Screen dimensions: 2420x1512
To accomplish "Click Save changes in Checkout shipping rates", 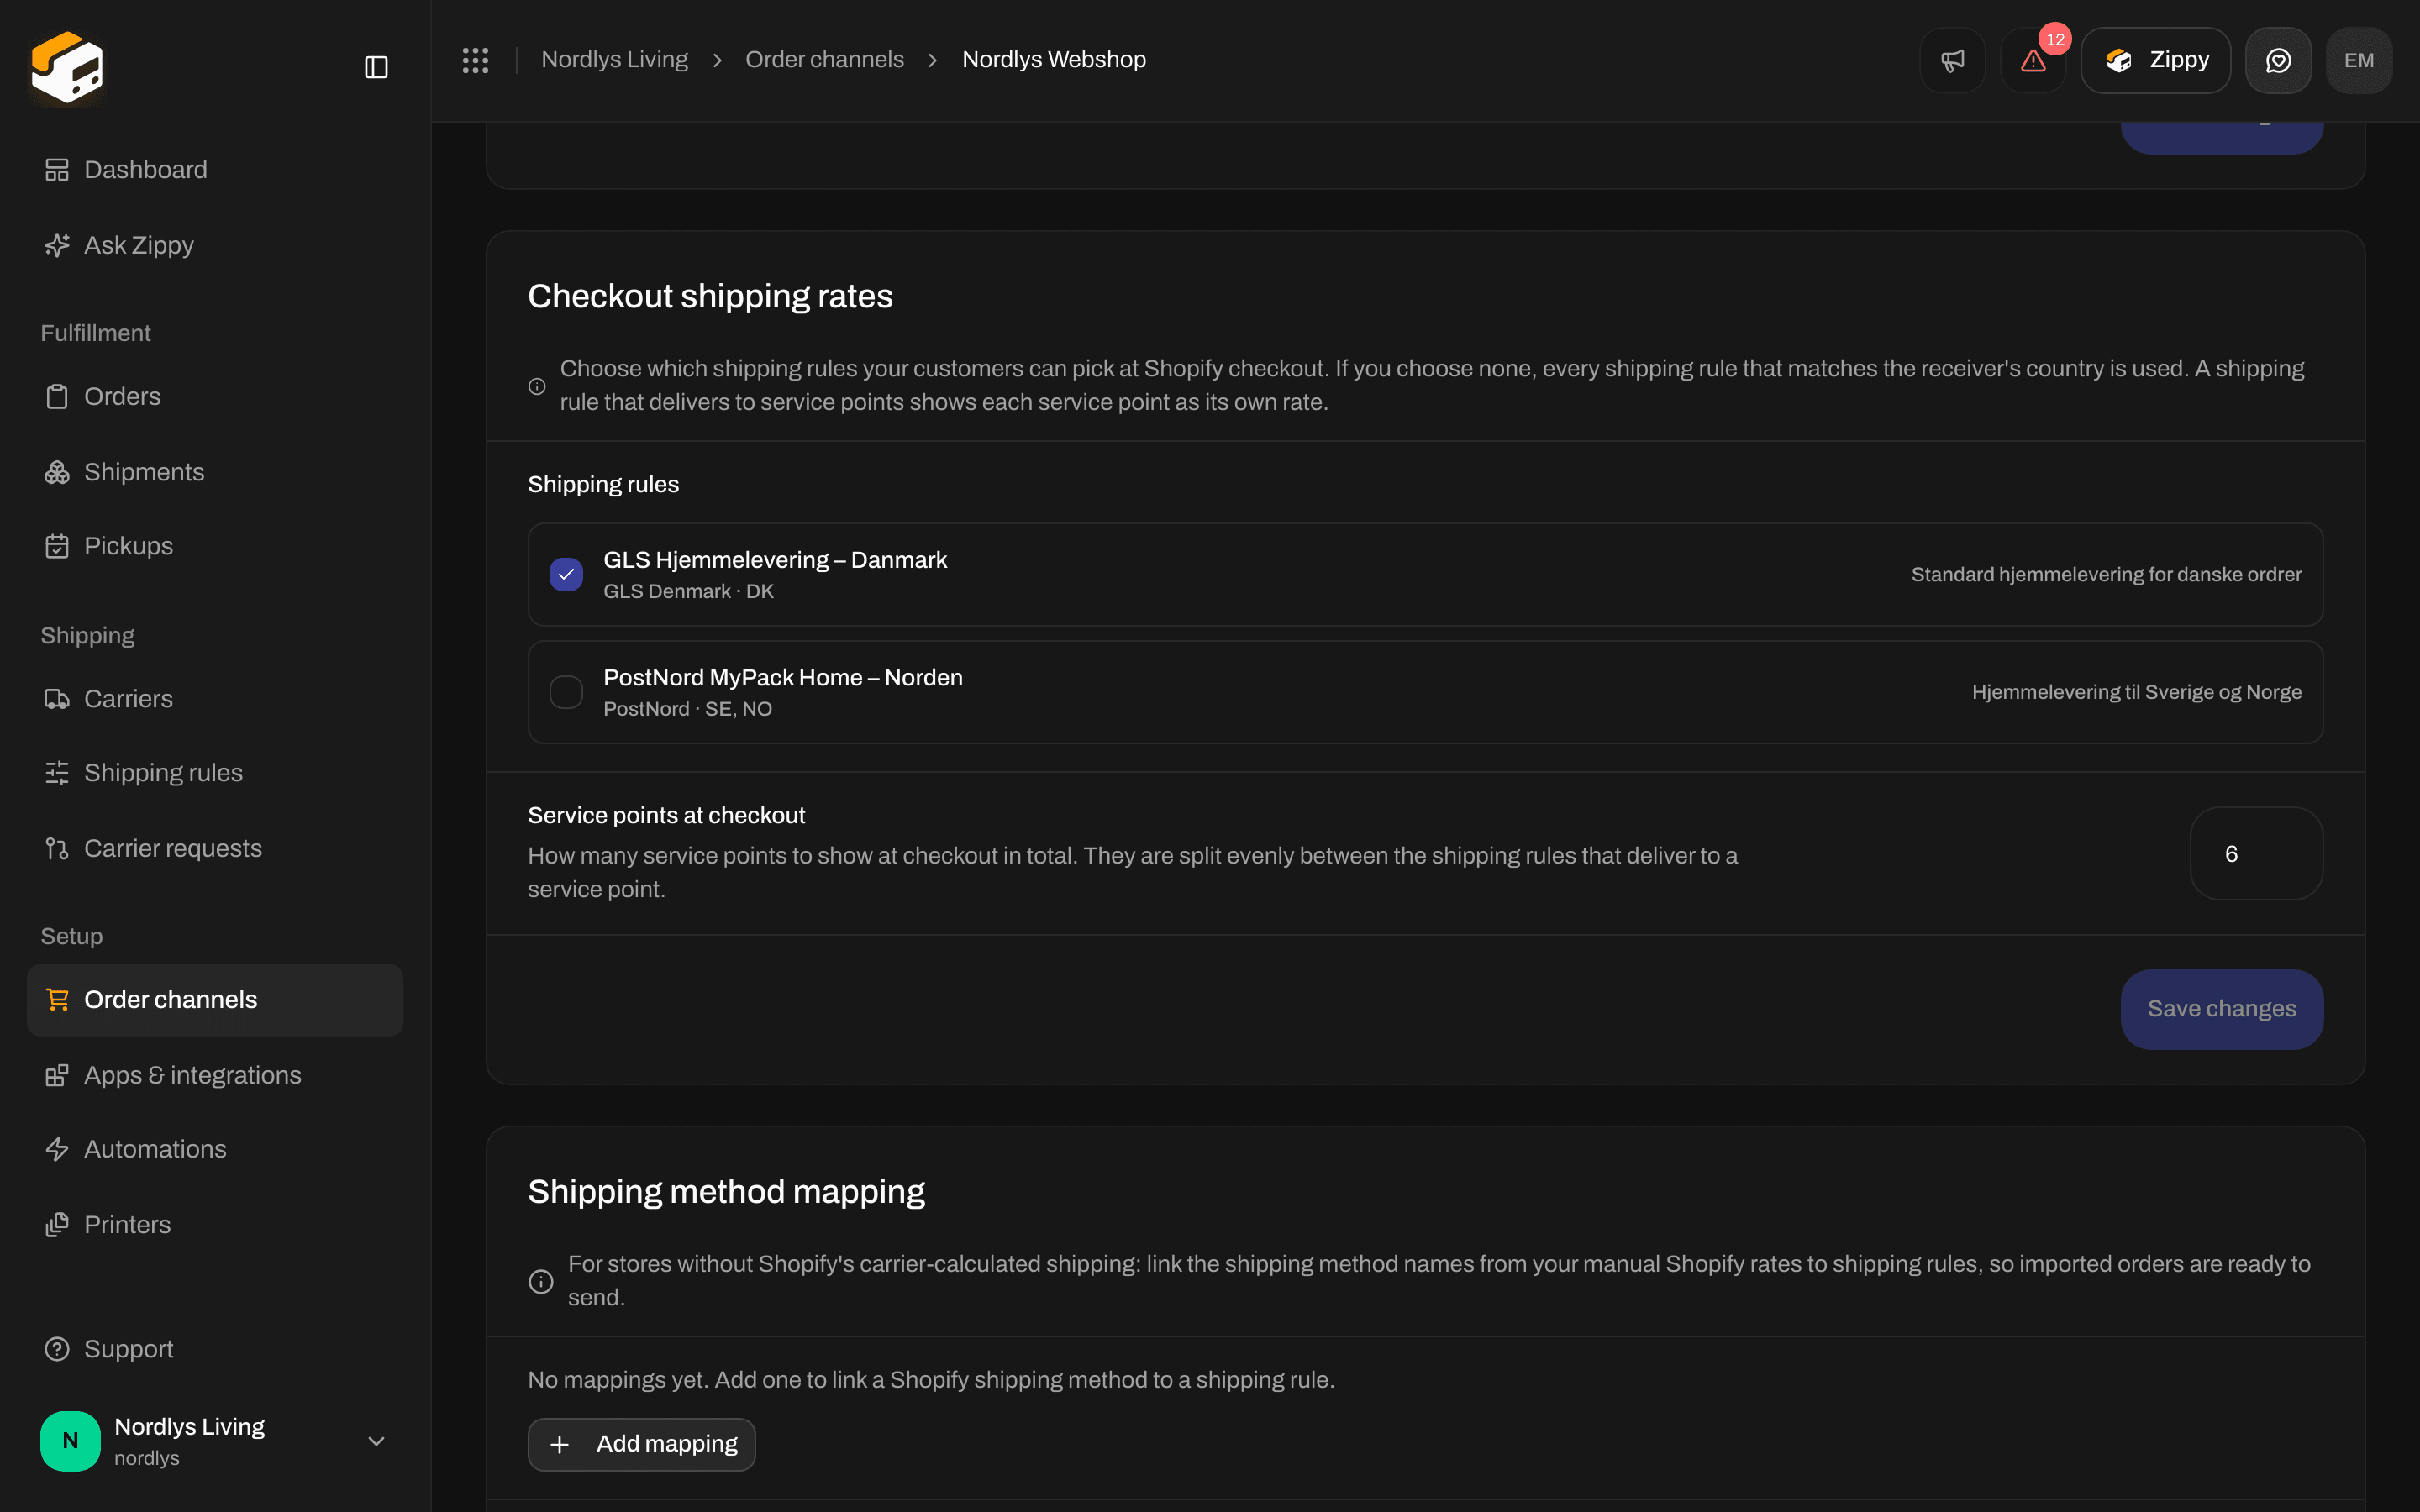I will click(2221, 1009).
